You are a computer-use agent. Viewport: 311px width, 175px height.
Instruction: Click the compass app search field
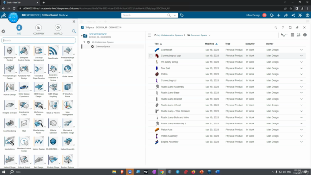point(39,40)
